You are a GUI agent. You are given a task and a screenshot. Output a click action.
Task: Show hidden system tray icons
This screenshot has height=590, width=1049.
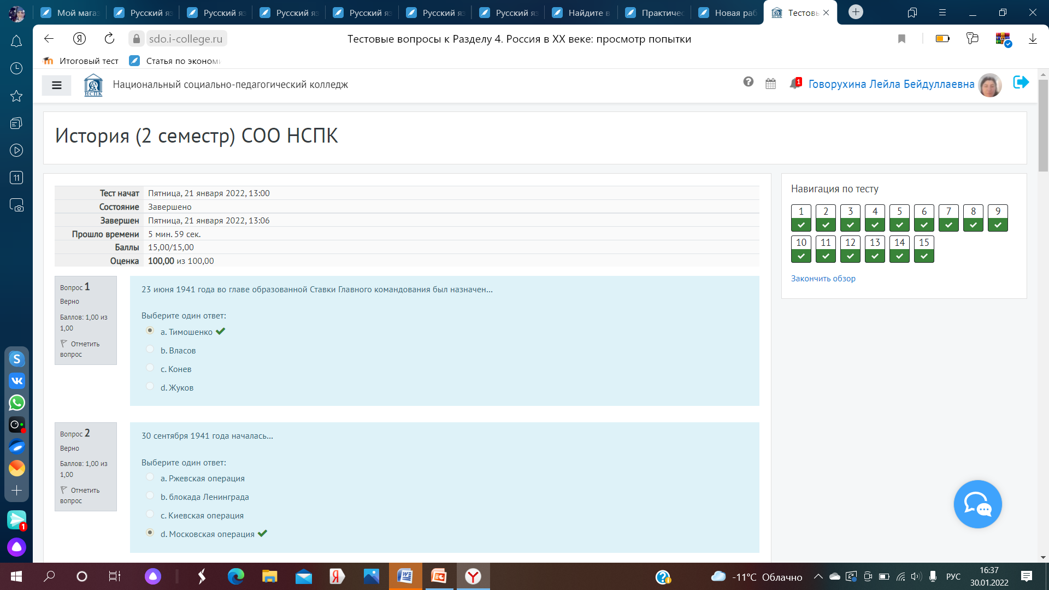pyautogui.click(x=818, y=576)
